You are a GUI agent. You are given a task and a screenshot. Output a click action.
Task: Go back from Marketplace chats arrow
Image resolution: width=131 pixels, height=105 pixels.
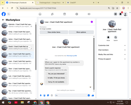[3, 20]
